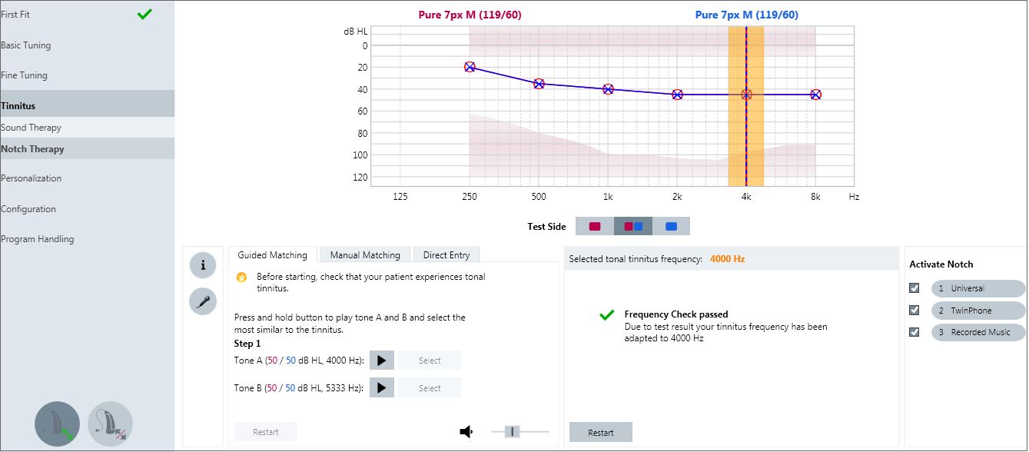The height and width of the screenshot is (452, 1029).
Task: Click the connected hearing aid icon
Action: point(57,424)
